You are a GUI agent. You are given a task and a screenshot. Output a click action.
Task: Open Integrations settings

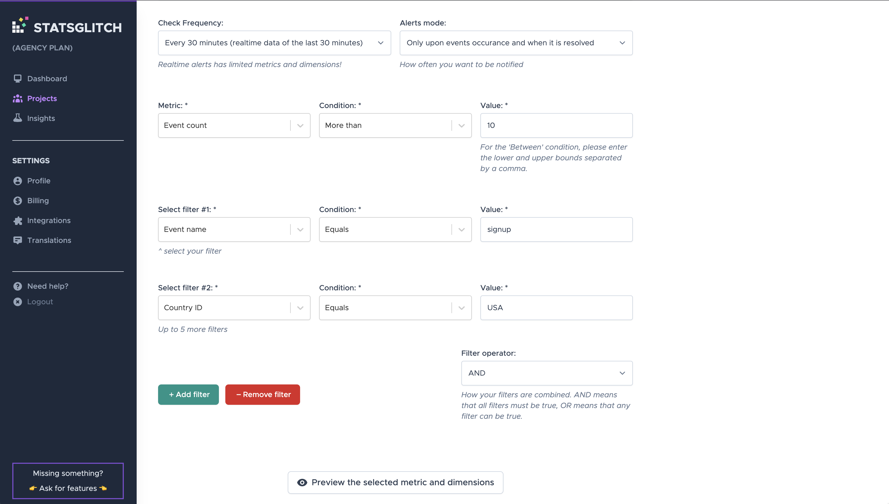(49, 220)
